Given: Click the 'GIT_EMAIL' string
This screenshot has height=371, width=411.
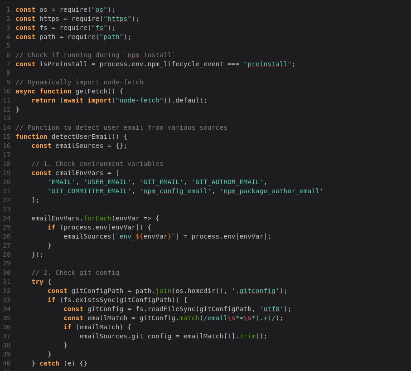Looking at the screenshot, I should (161, 182).
